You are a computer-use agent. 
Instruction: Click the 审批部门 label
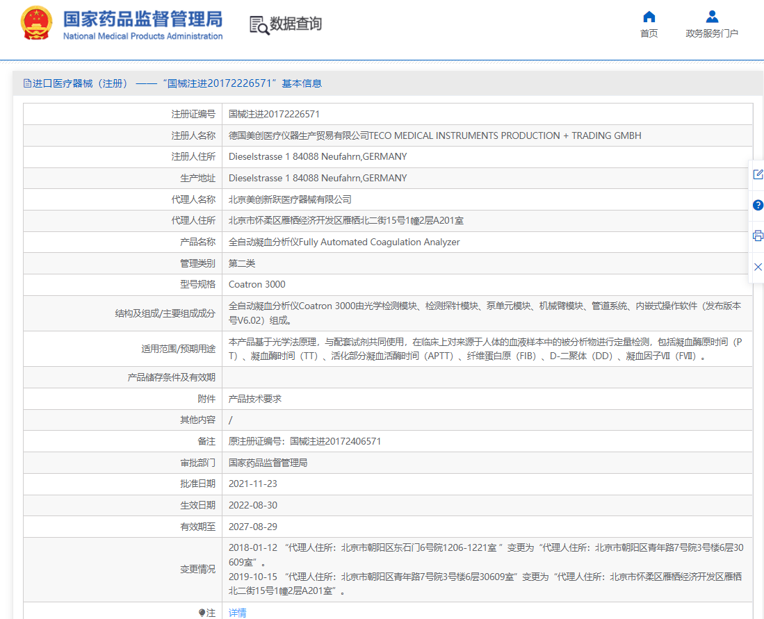tap(197, 463)
